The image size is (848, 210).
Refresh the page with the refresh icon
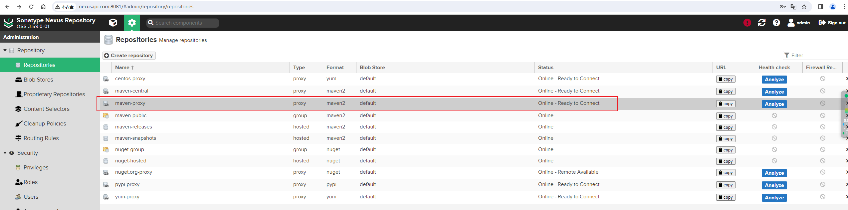[762, 23]
